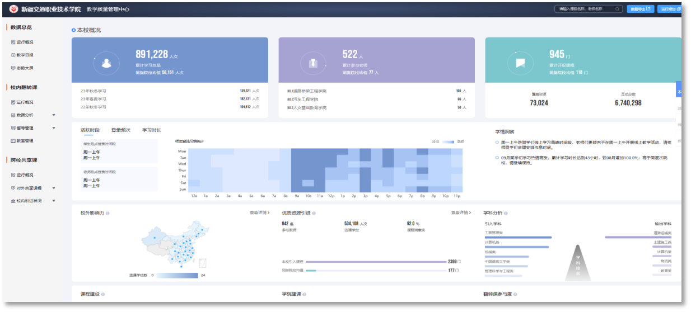Click the 22年秋冬学习 row
The image size is (691, 312).
tap(170, 107)
